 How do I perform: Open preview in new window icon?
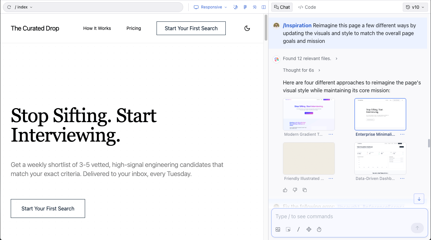(255, 7)
